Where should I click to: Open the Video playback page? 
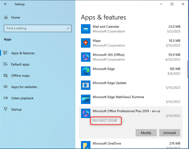click(x=22, y=98)
